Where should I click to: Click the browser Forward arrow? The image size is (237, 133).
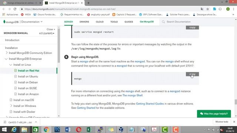(x=9, y=9)
